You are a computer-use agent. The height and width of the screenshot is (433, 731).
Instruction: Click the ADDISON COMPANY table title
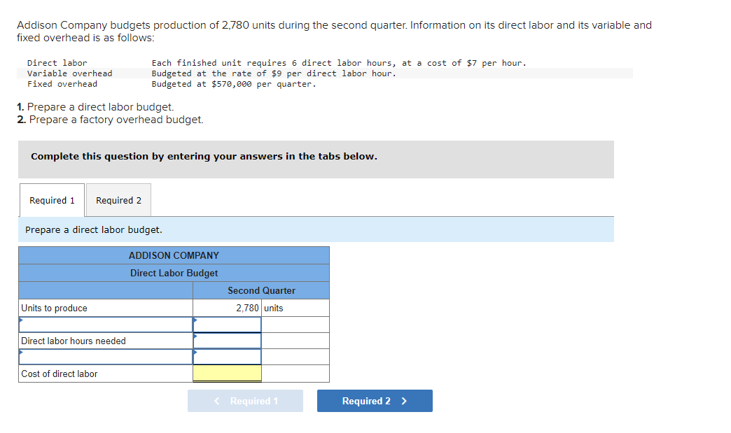[174, 255]
